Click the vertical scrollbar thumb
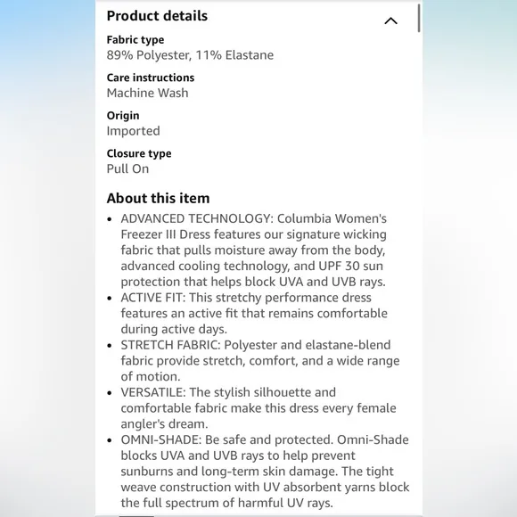This screenshot has height=517, width=517. (419, 18)
